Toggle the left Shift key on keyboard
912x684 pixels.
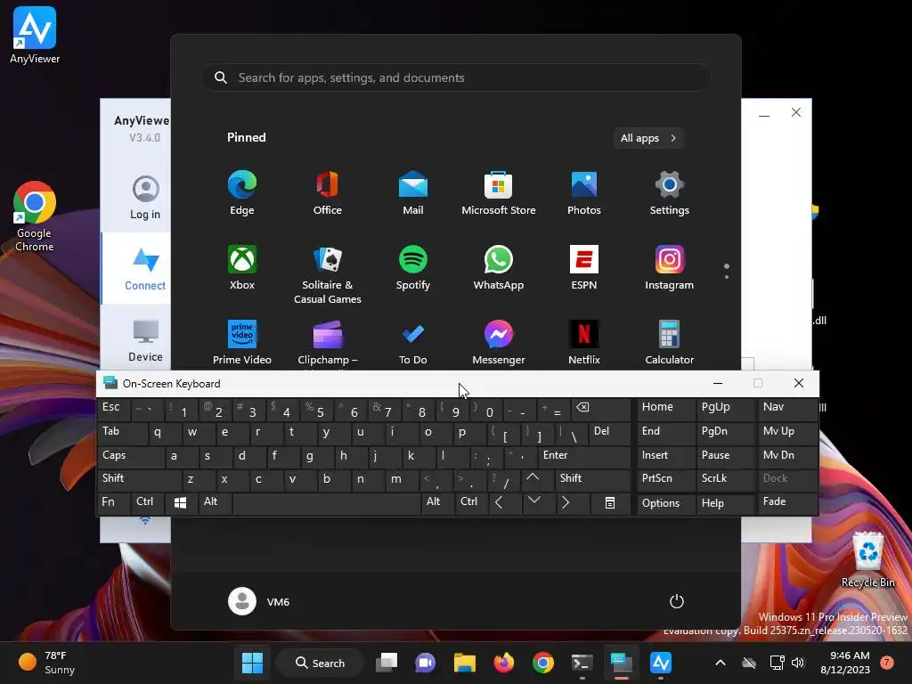140,480
